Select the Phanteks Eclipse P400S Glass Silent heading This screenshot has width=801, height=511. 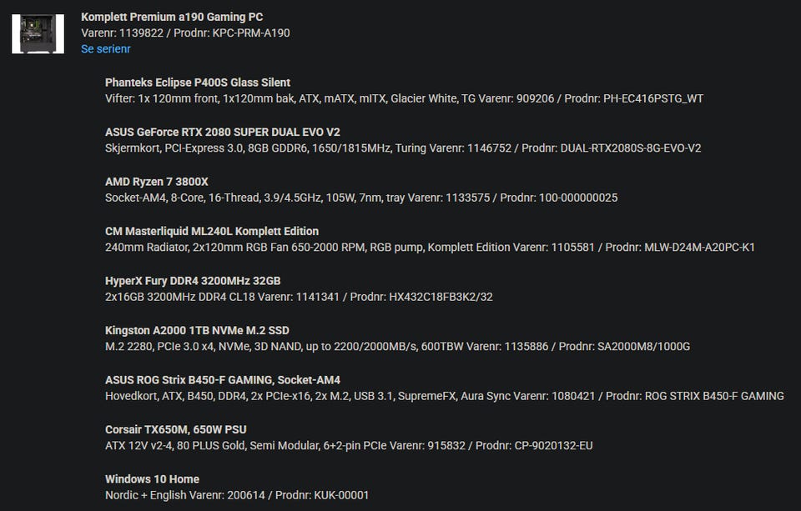point(198,83)
